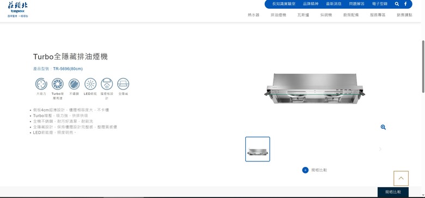Open the dark 規格比較 tab at bottom right
Screen dimensions: 425x198
point(393,192)
